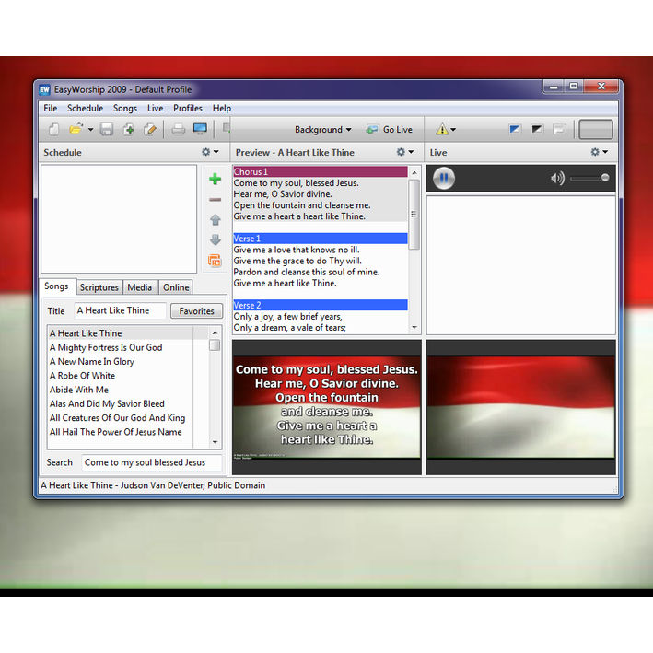The height and width of the screenshot is (653, 653).
Task: Open the Profiles menu
Action: [x=187, y=109]
